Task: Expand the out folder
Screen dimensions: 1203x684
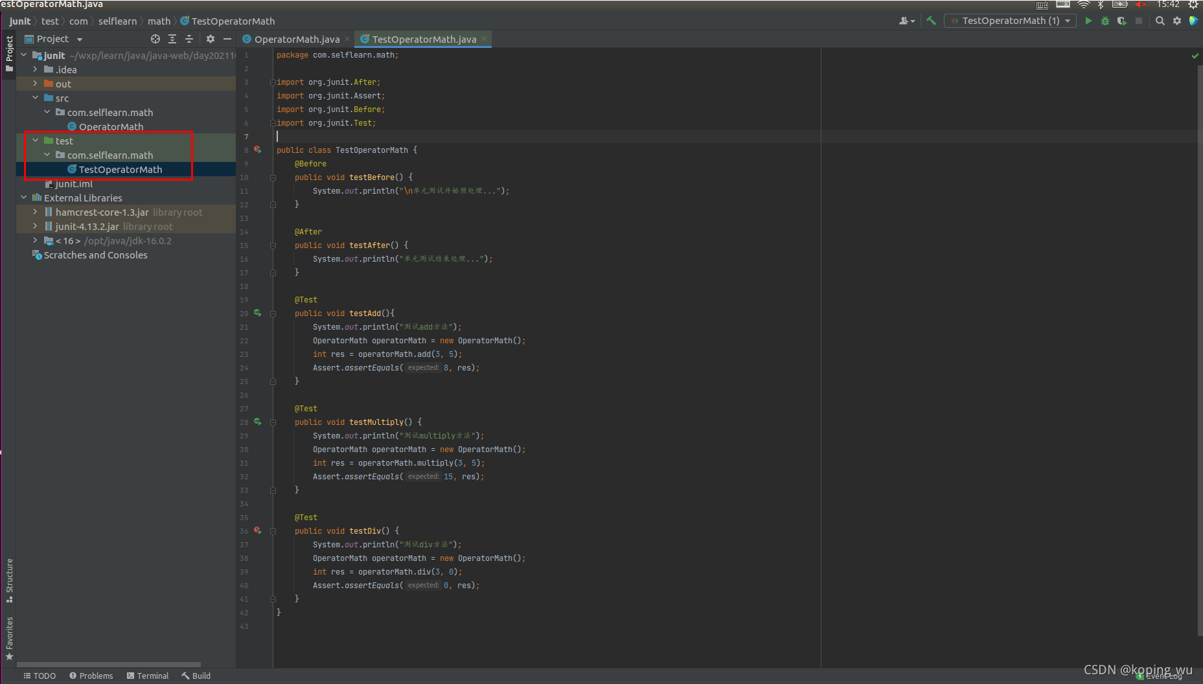Action: (36, 84)
